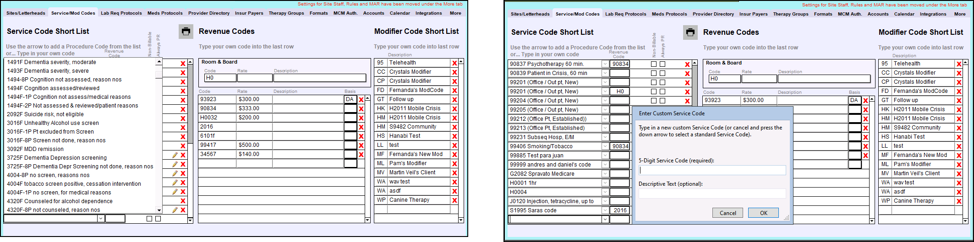
Task: Open Lab Req Protocols tab in left window
Action: coord(121,13)
